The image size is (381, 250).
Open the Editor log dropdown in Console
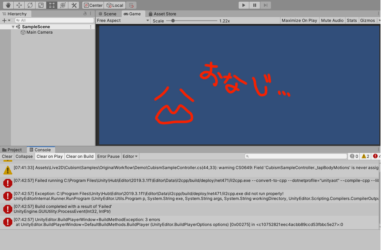click(x=130, y=156)
